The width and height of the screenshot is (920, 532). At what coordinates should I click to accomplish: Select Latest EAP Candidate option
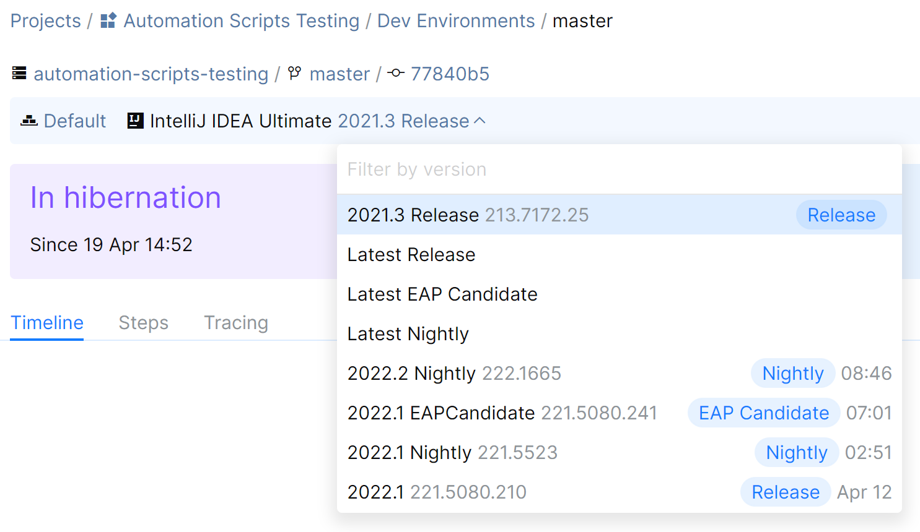620,294
